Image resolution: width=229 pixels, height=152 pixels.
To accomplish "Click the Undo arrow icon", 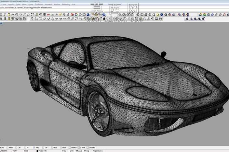I will [13, 15].
